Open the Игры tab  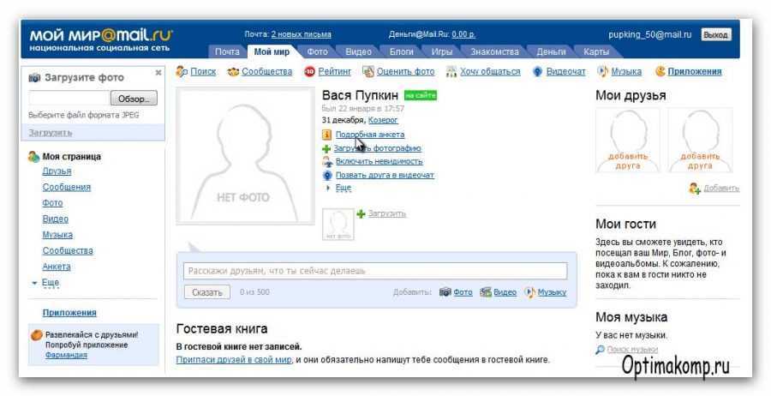tap(441, 51)
